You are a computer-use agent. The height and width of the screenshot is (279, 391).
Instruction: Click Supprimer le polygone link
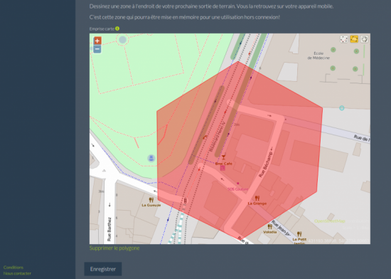coord(114,248)
